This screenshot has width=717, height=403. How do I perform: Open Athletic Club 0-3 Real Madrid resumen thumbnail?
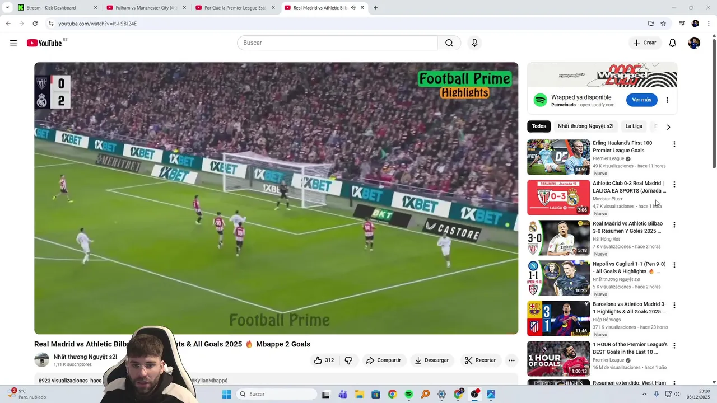(558, 198)
